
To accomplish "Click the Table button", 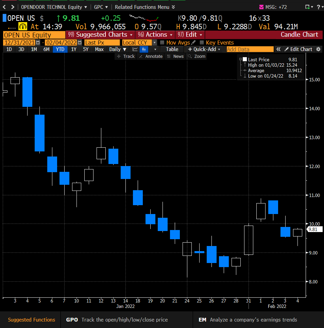I will pos(172,49).
